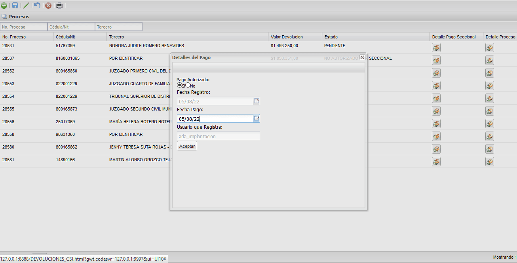Click the red cancel icon in toolbar
The width and height of the screenshot is (517, 263).
pos(48,6)
